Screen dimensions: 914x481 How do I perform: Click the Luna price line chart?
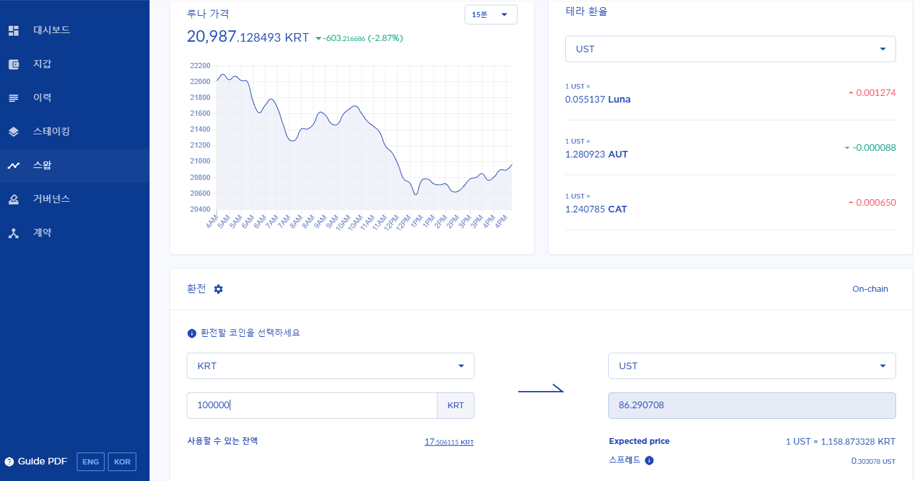(365, 138)
